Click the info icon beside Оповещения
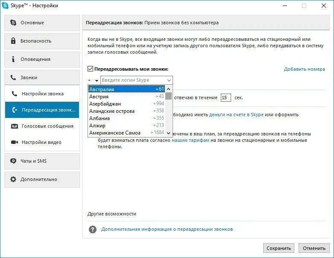The image size is (334, 258). tap(13, 59)
